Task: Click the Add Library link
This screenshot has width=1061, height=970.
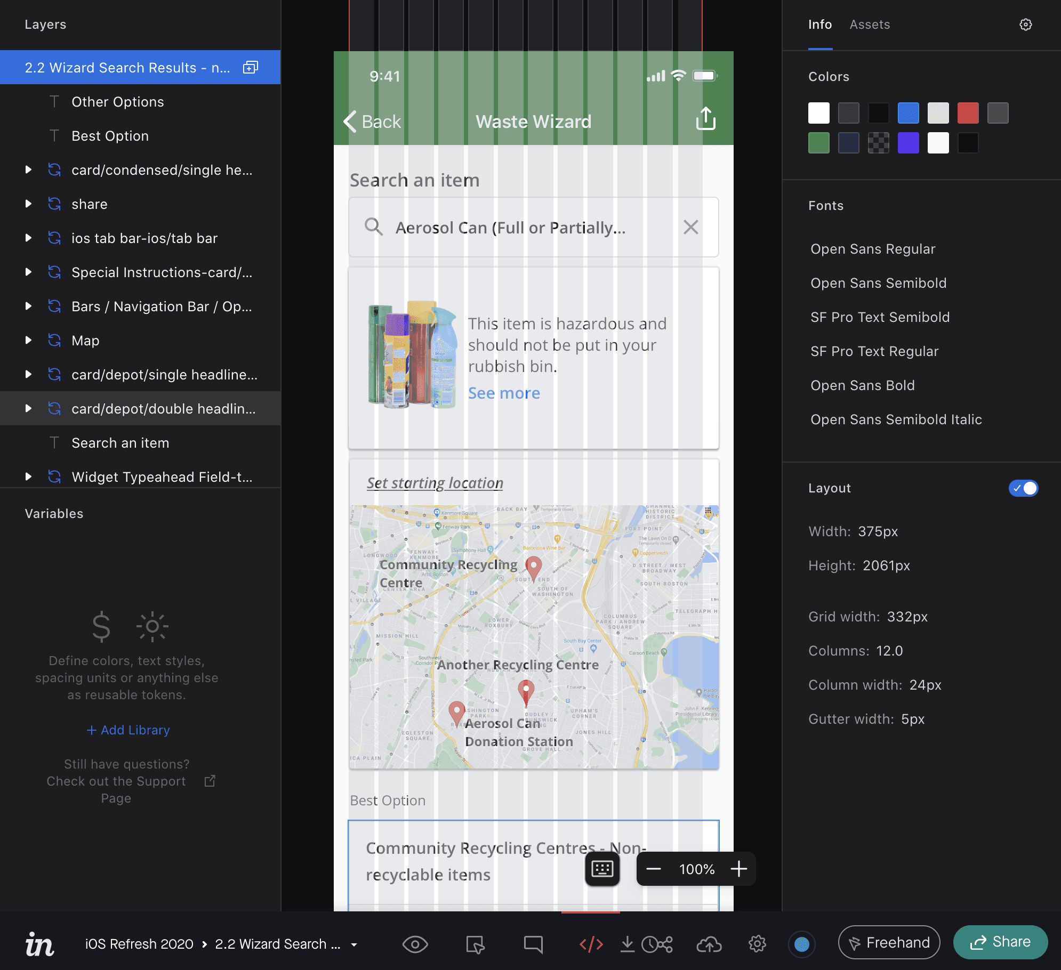Action: (x=128, y=730)
